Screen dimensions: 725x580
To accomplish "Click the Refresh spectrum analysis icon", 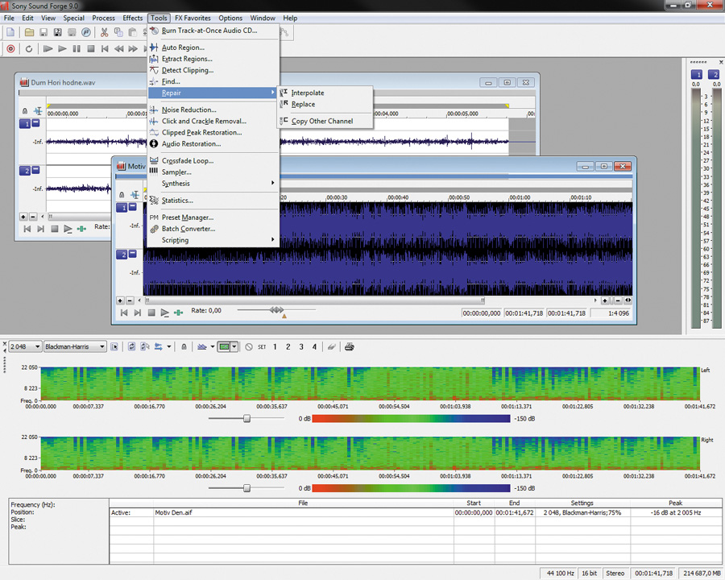I will [131, 346].
